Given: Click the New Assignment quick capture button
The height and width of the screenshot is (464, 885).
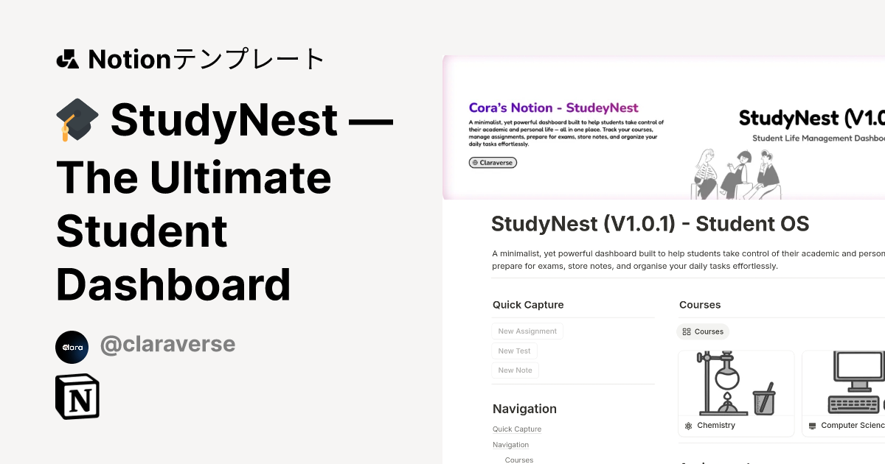Looking at the screenshot, I should [x=527, y=331].
